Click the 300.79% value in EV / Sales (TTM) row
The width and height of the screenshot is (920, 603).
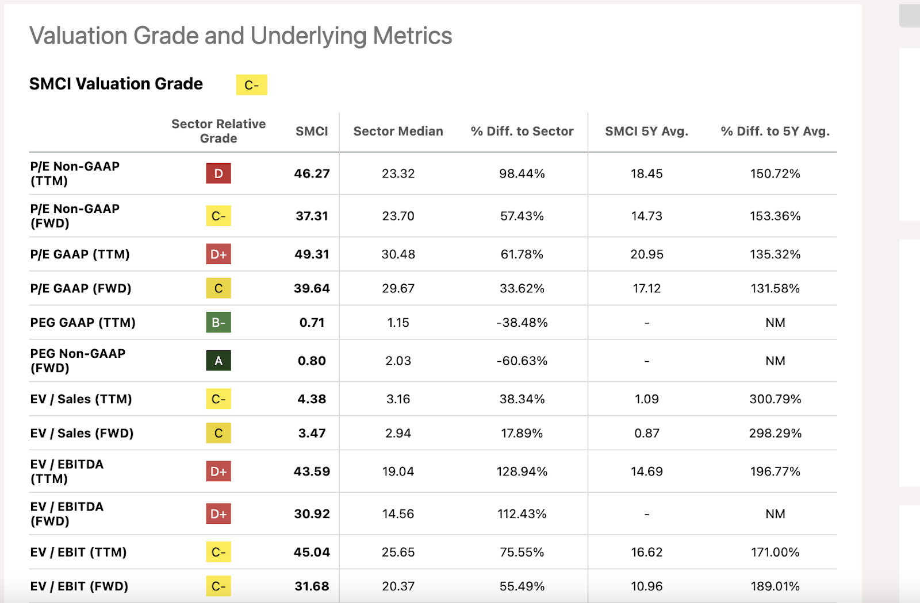[x=775, y=399]
